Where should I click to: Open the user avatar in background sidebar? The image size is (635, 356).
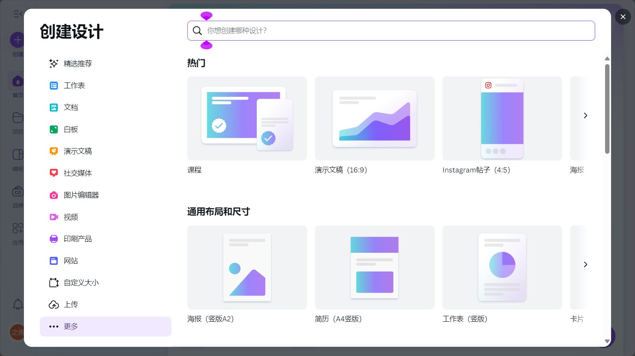click(17, 332)
